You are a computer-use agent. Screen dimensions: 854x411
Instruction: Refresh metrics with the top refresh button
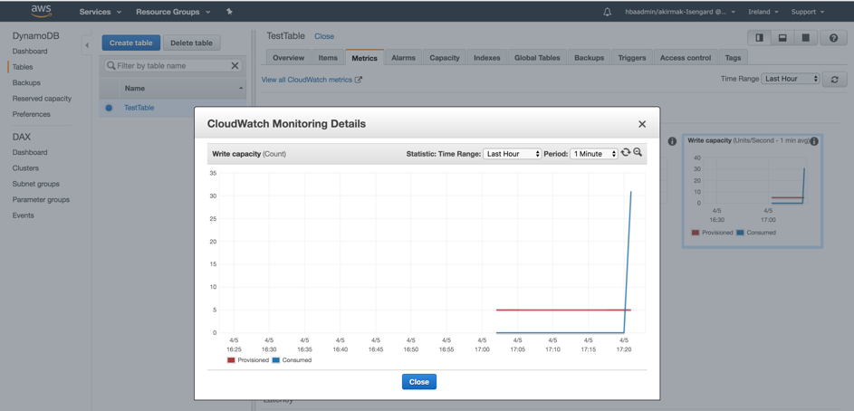tap(834, 79)
